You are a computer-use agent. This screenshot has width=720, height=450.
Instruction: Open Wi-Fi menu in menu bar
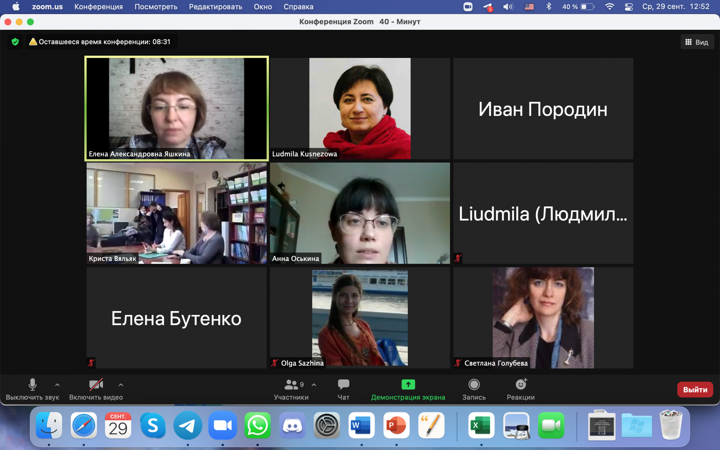coord(609,6)
